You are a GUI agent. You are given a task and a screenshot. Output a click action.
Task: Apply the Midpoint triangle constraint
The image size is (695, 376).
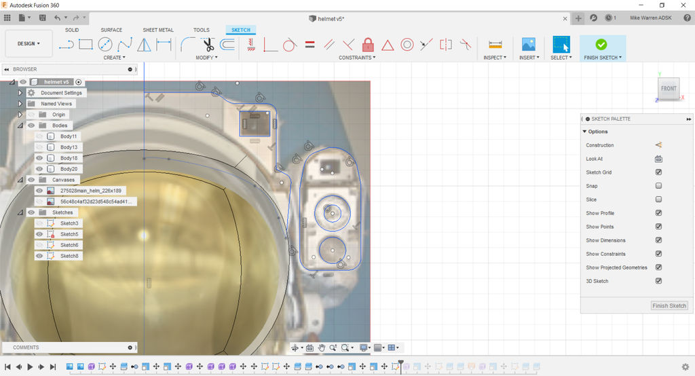[x=388, y=45]
